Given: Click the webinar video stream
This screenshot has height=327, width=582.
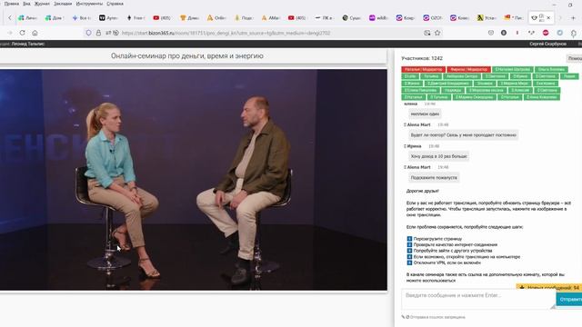Looking at the screenshot, I should tap(194, 180).
